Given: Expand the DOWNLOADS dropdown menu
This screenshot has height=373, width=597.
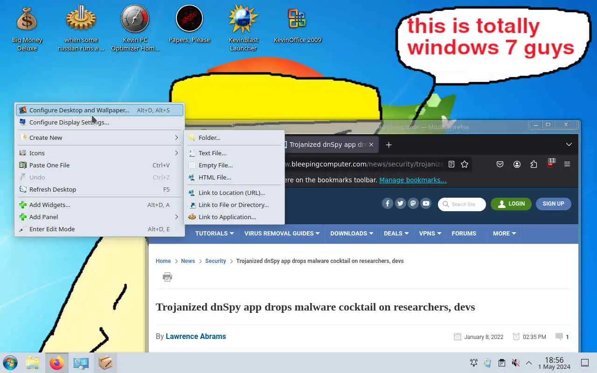Looking at the screenshot, I should [352, 233].
